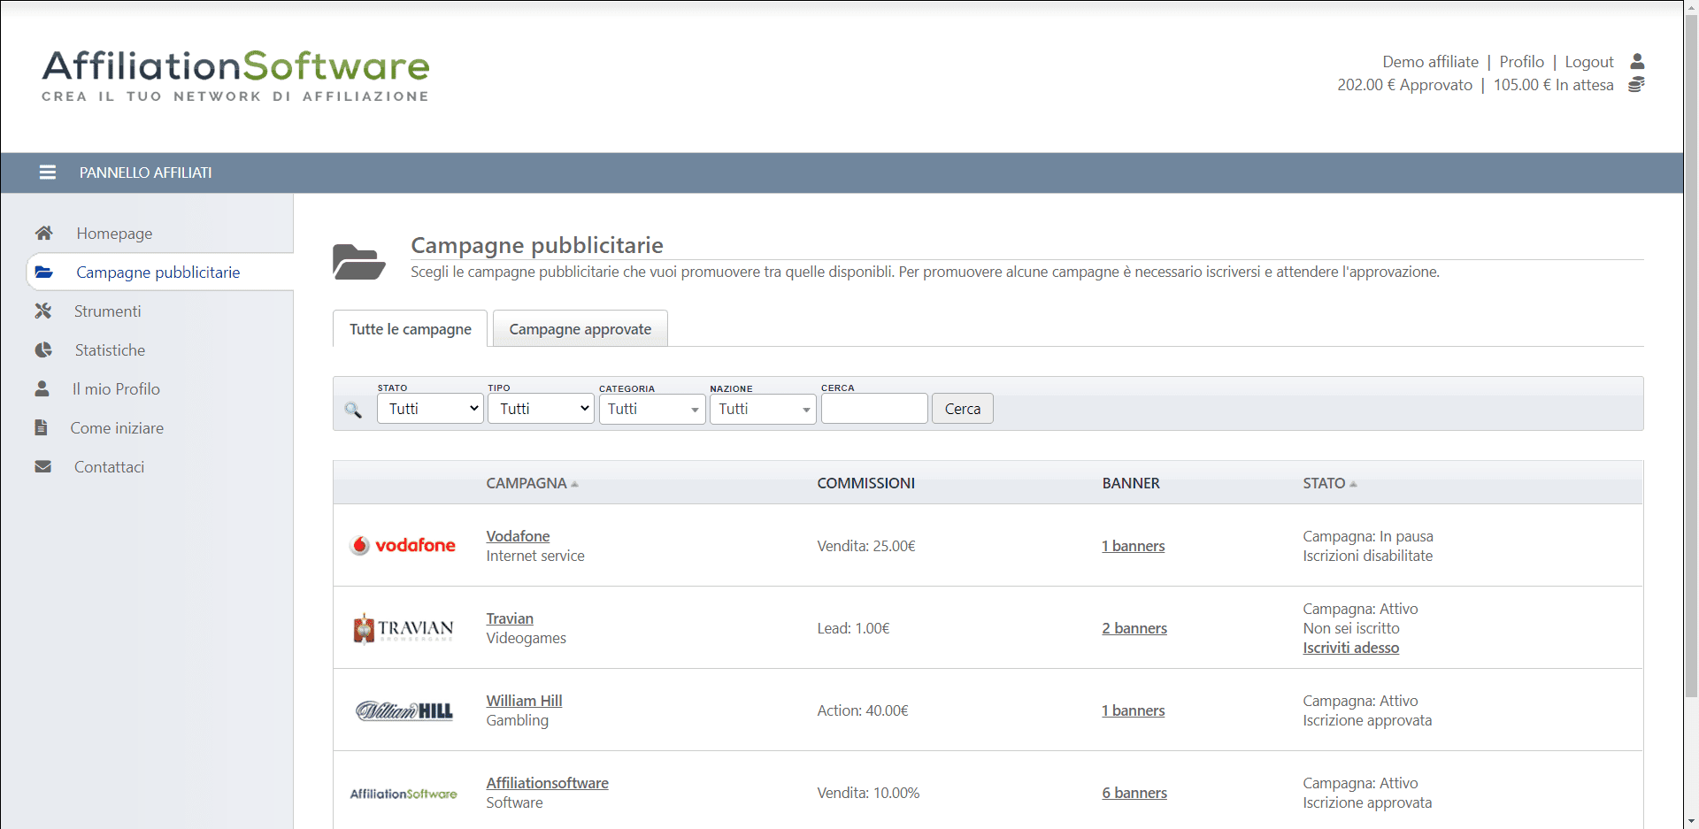Select the Tutte le campagne tab
The height and width of the screenshot is (829, 1699).
[410, 329]
